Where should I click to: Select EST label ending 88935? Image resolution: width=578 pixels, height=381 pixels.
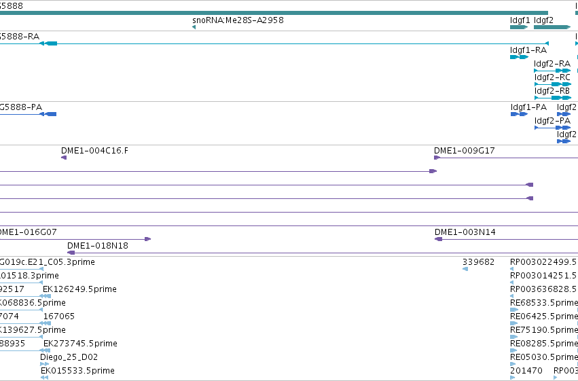click(x=12, y=344)
